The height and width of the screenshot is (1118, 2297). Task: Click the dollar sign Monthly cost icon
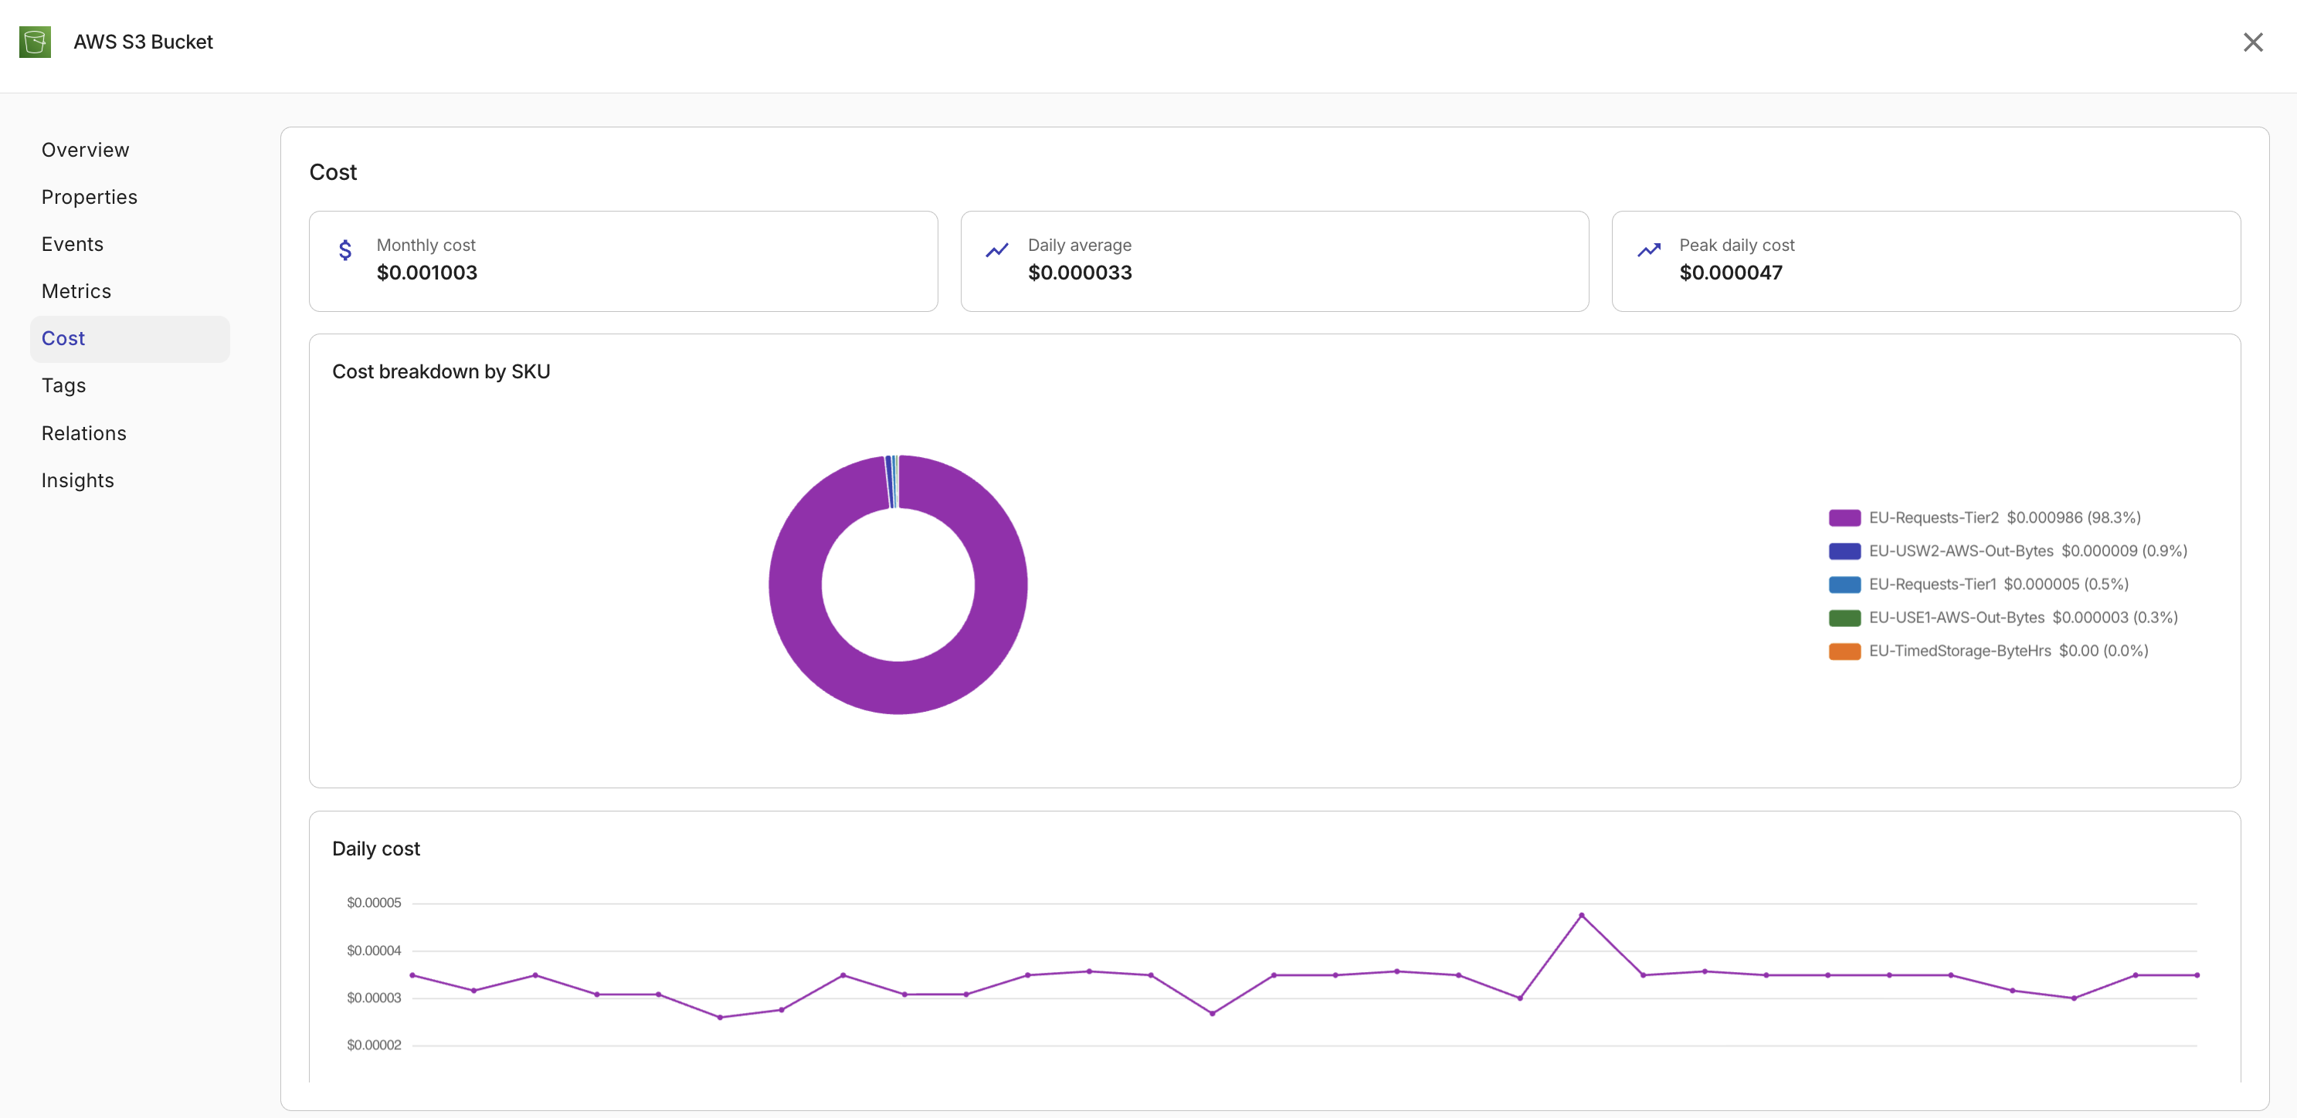345,249
